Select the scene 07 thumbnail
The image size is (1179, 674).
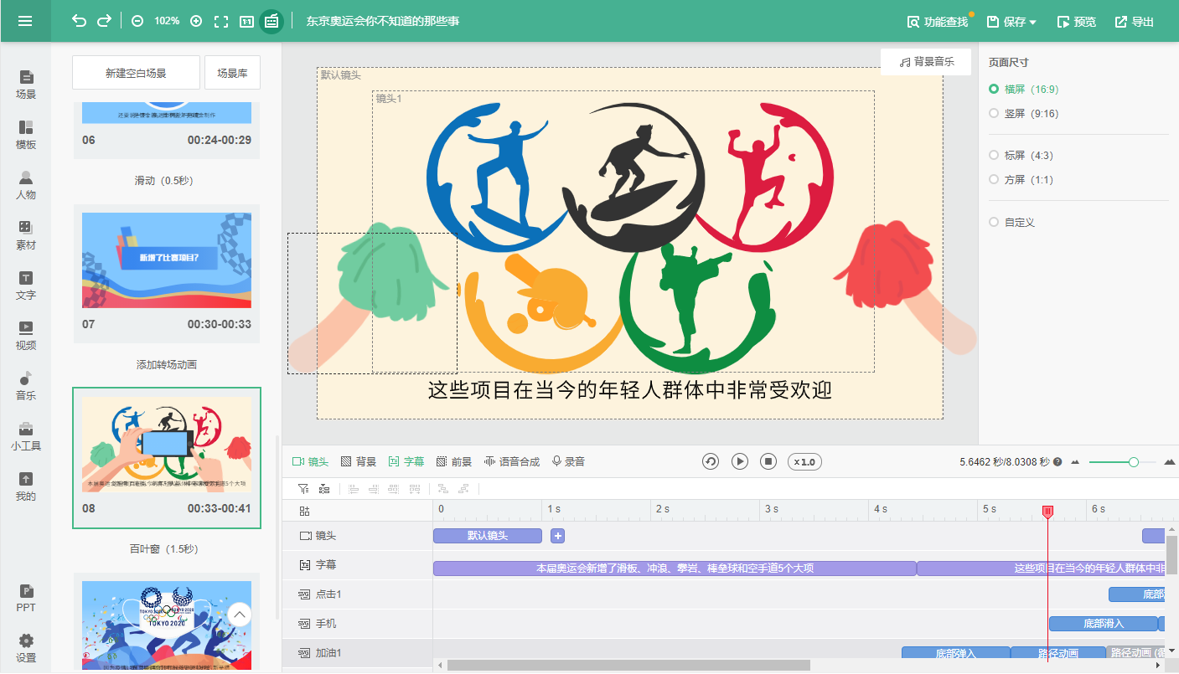(x=167, y=260)
